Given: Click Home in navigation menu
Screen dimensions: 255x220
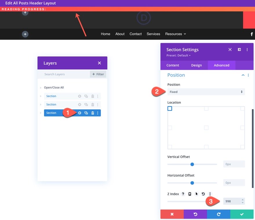Looking at the screenshot, I should click(x=105, y=34).
